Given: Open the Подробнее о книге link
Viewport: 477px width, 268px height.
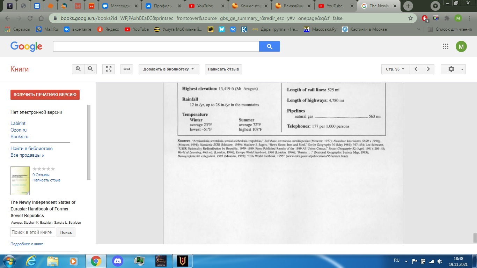Looking at the screenshot, I should (x=27, y=244).
